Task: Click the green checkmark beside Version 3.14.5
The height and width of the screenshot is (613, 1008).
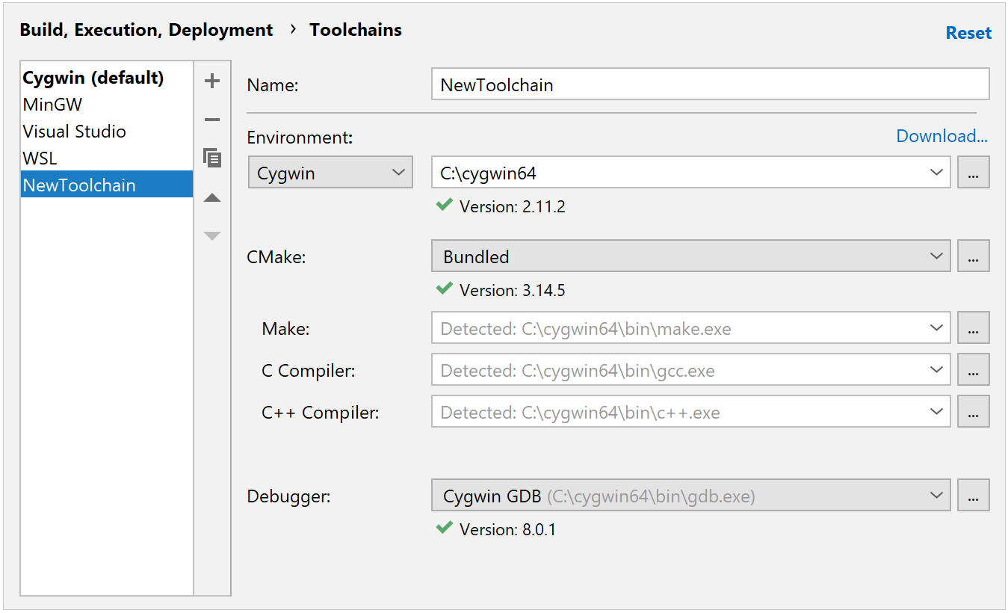Action: tap(445, 288)
